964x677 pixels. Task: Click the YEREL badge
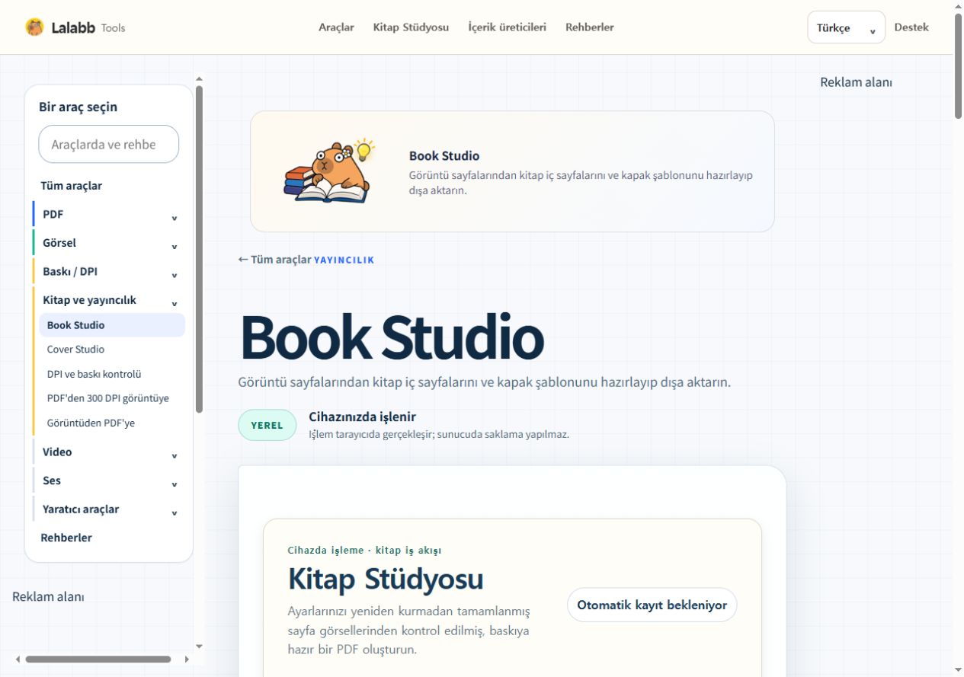(x=267, y=425)
